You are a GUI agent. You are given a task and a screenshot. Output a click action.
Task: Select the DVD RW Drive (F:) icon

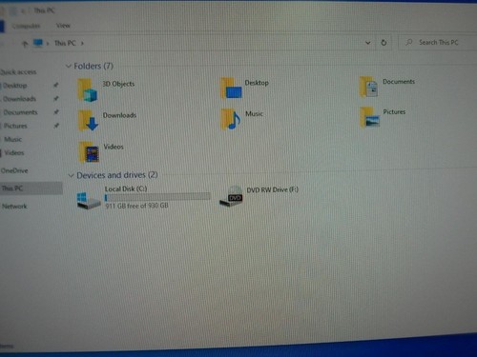point(231,197)
